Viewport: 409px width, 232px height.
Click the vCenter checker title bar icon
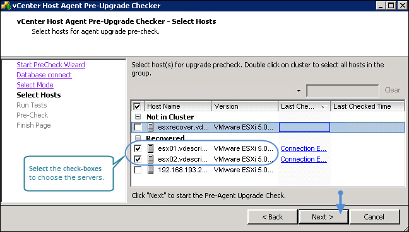[x=6, y=6]
